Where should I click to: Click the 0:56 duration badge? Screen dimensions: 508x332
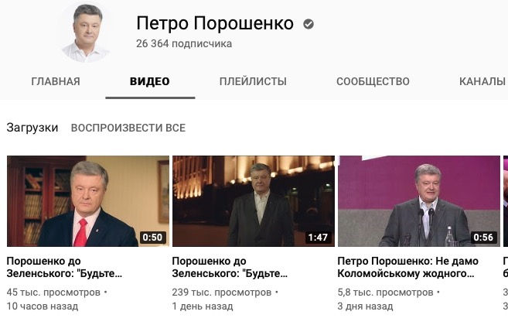tap(483, 238)
